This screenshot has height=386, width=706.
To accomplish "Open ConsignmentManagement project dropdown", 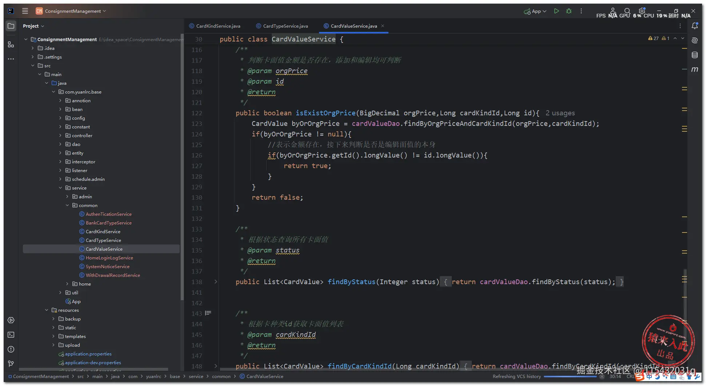I will pos(71,11).
